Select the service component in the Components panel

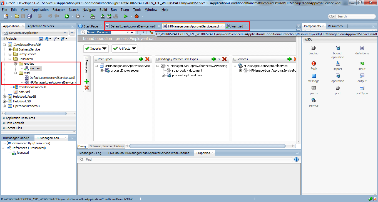313,100
